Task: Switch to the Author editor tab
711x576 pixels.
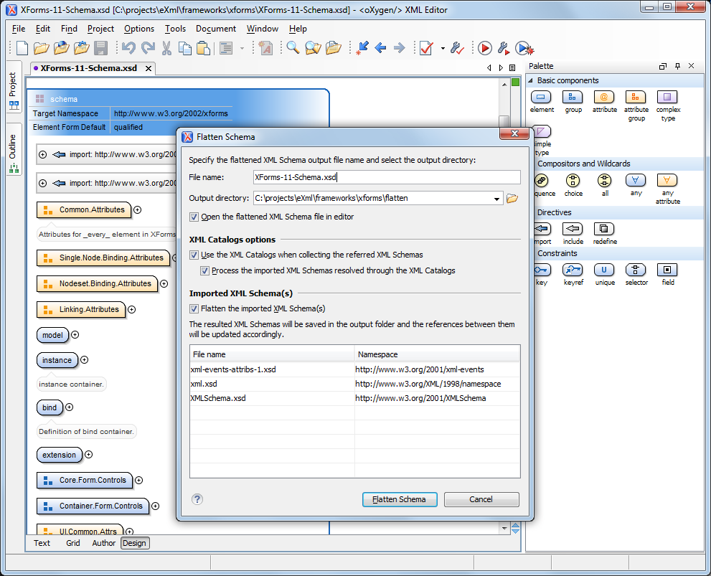Action: point(104,543)
